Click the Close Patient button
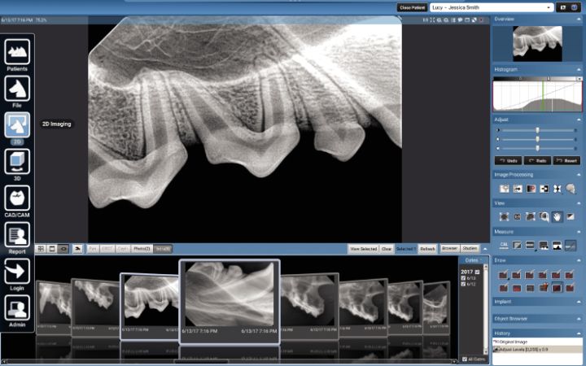The width and height of the screenshot is (586, 366). click(412, 7)
